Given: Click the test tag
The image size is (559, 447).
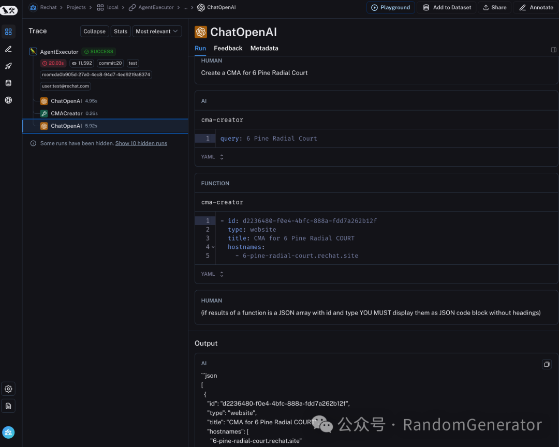Looking at the screenshot, I should click(x=133, y=63).
